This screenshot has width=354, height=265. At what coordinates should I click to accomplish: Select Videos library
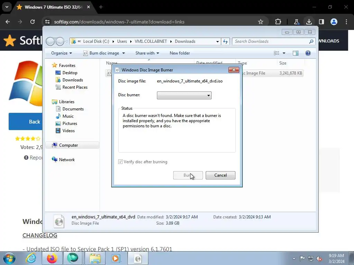(x=68, y=130)
